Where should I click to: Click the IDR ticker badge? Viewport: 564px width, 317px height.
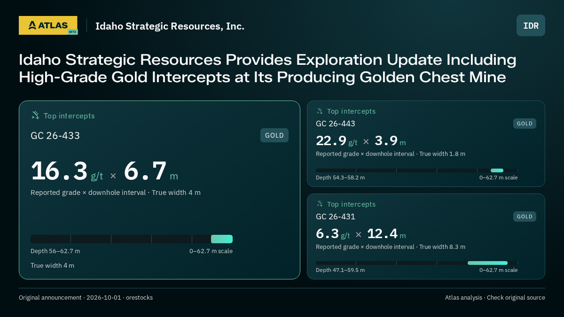click(x=531, y=25)
